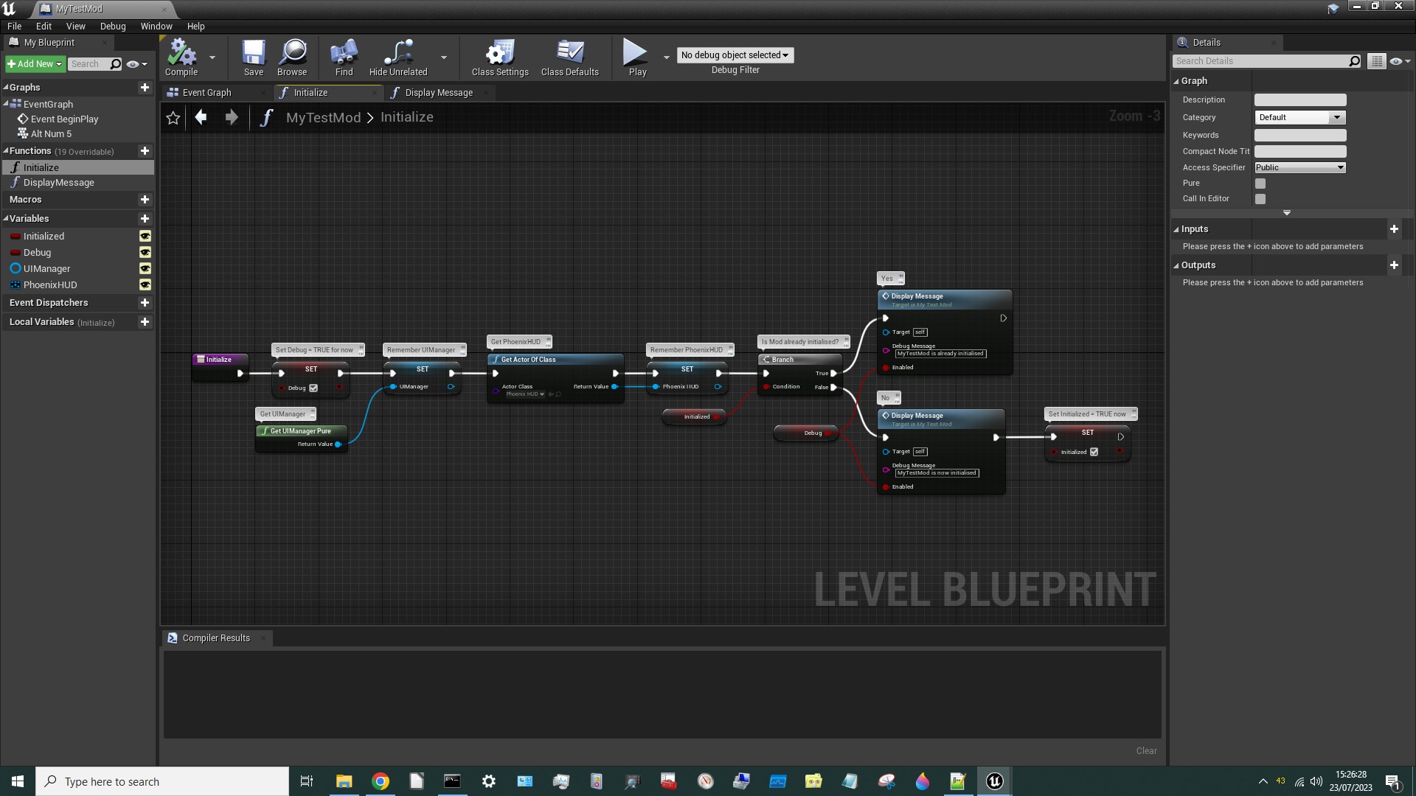The width and height of the screenshot is (1416, 796).
Task: Open debug object selection dropdown
Action: point(735,55)
